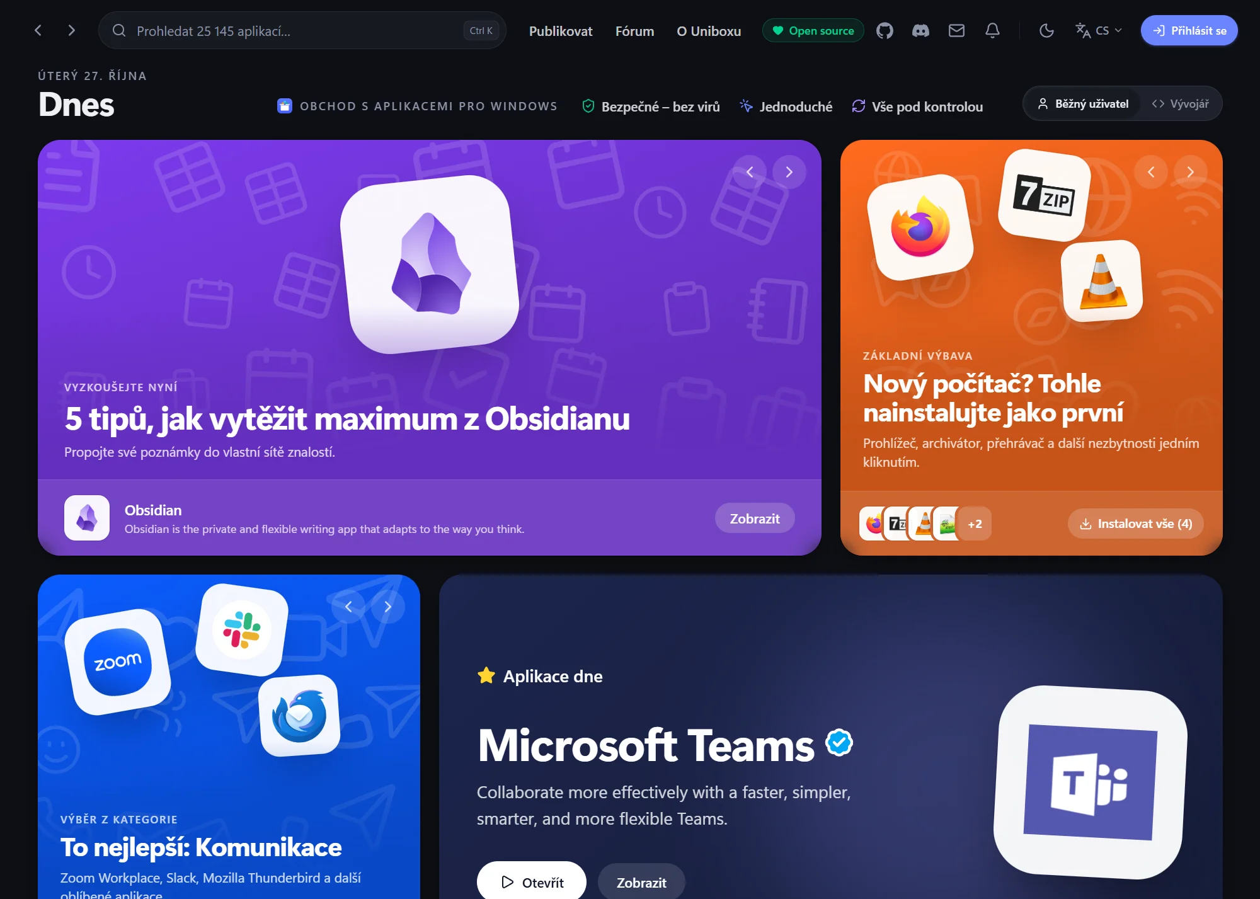Click the Slack app icon
1260x899 pixels.
[x=242, y=630]
